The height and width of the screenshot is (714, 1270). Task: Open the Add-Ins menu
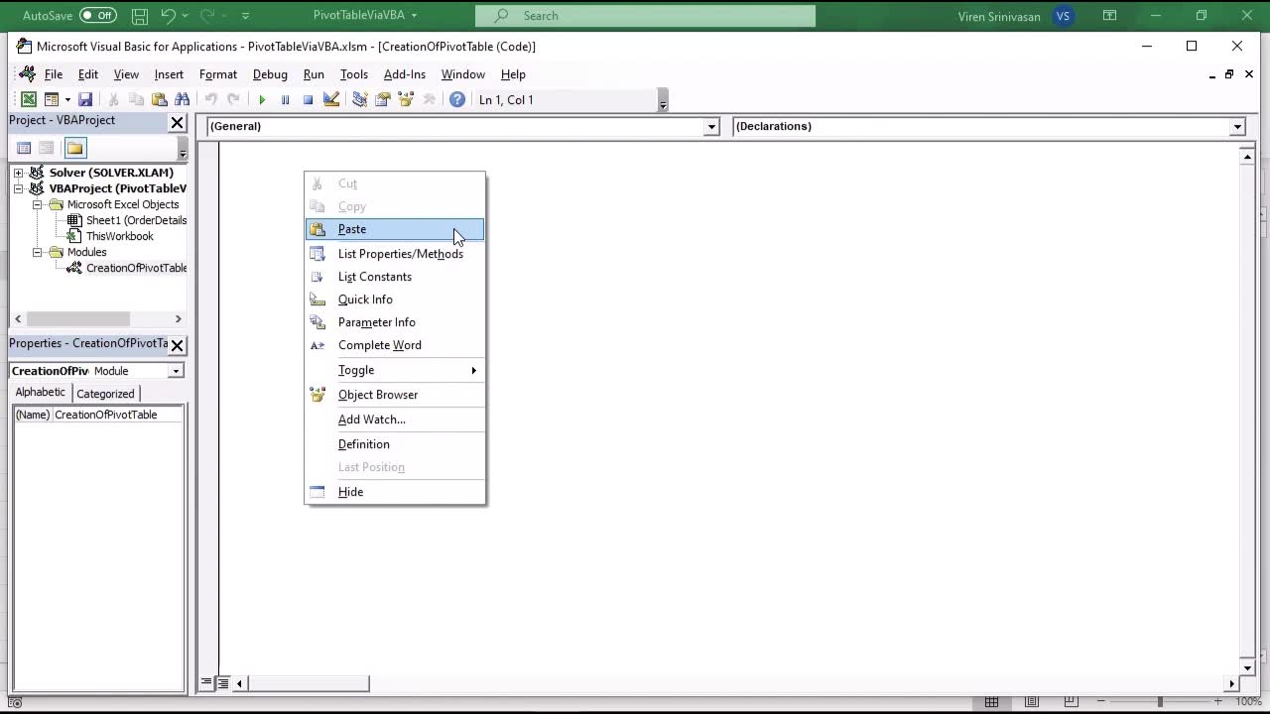pos(405,74)
